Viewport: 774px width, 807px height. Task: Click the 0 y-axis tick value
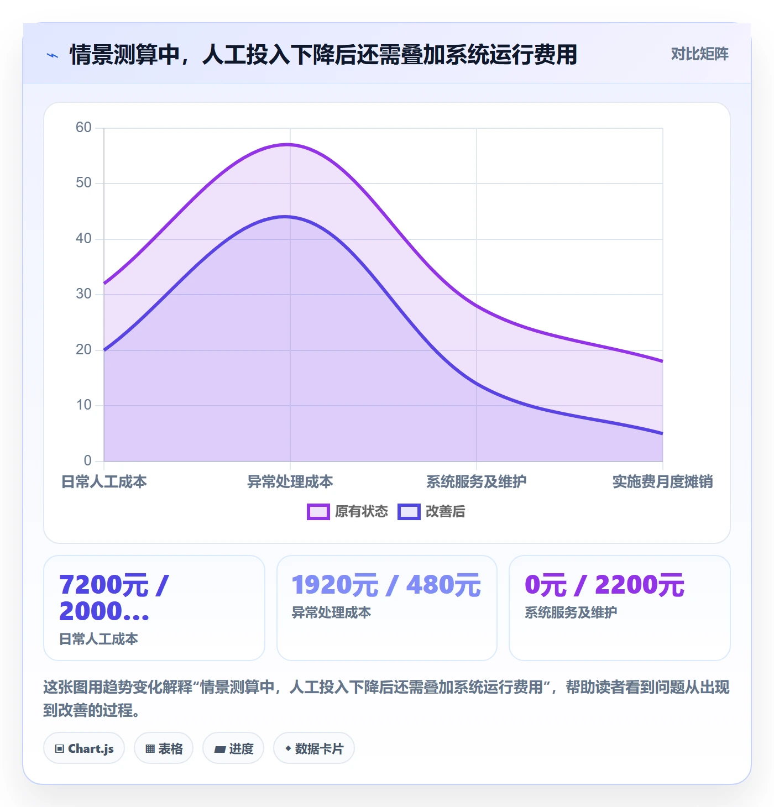[x=87, y=461]
